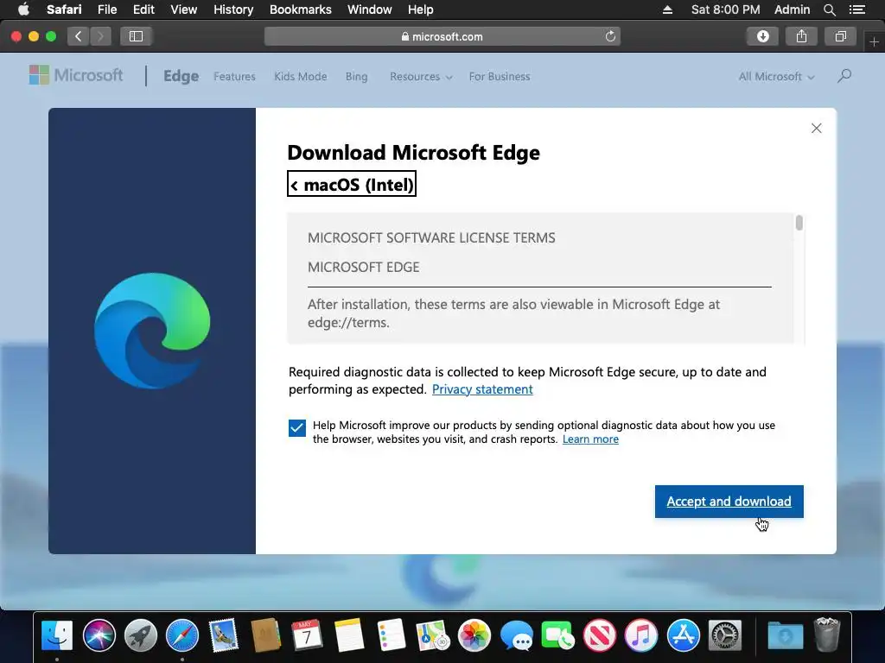Click the Kids Mode nav link

pyautogui.click(x=300, y=77)
